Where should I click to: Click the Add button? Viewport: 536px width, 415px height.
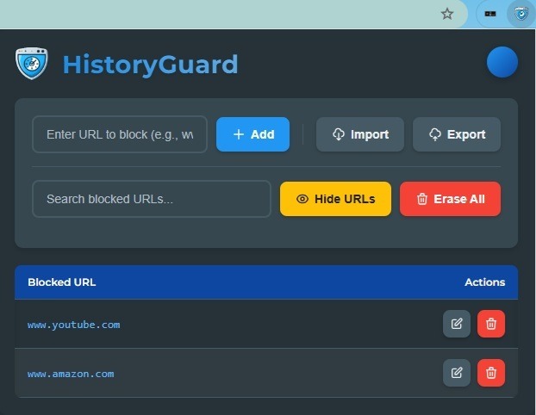[x=253, y=134]
